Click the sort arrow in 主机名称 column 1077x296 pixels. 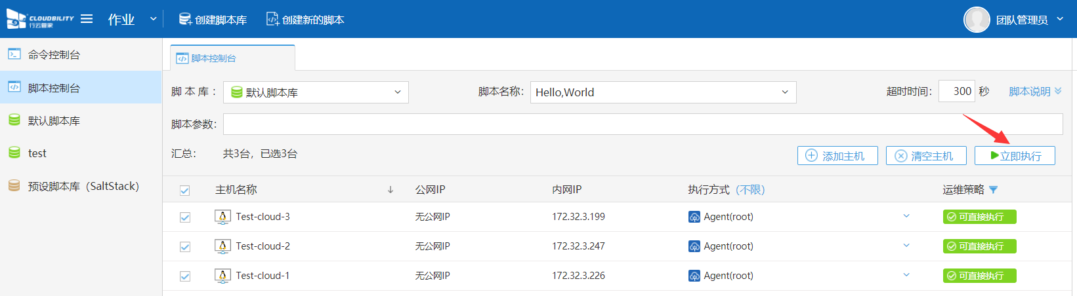click(391, 190)
